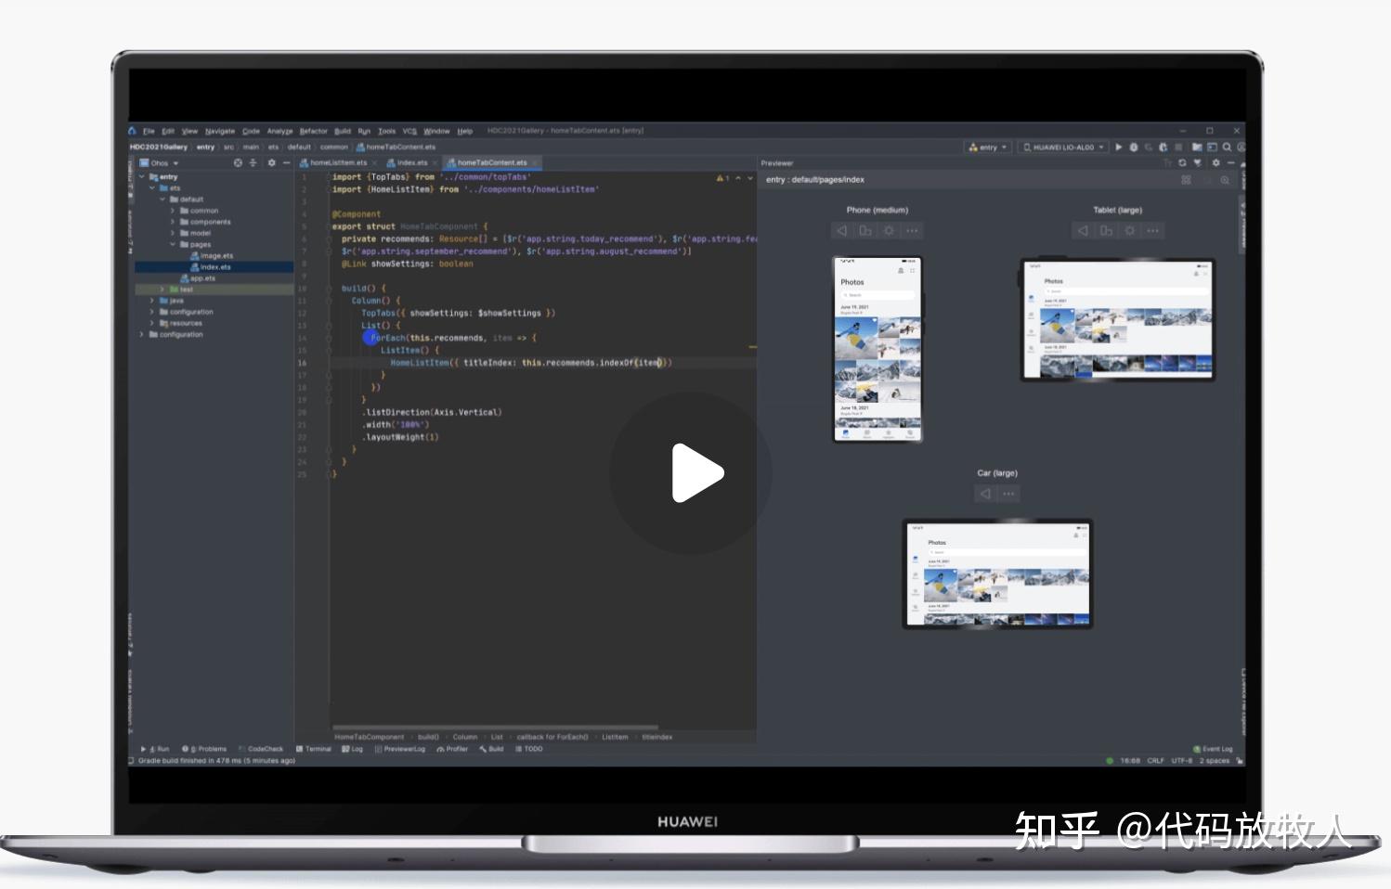Rotate the Phone (medium) preview device
Viewport: 1391px width, 889px height.
pyautogui.click(x=865, y=230)
